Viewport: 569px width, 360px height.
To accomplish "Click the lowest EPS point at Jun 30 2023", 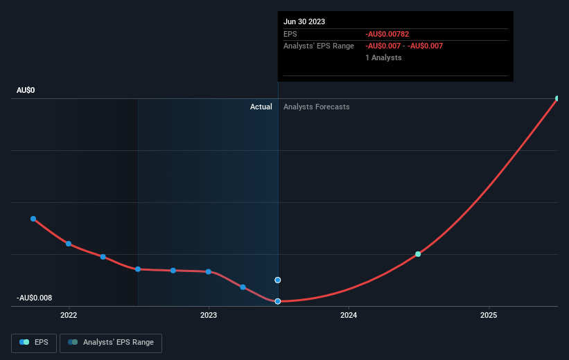I will [x=278, y=301].
